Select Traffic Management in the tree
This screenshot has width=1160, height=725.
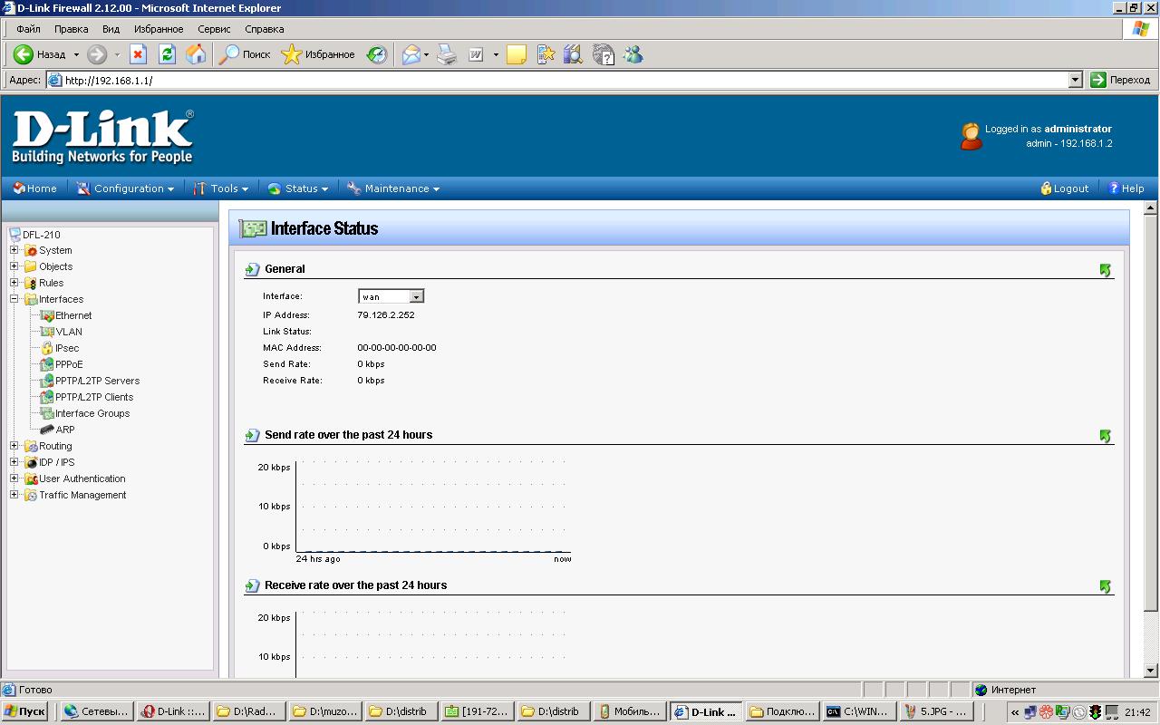(x=82, y=495)
